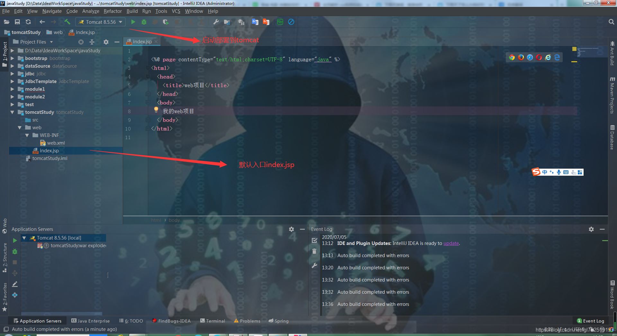
Task: Run Tomcat 8.5.56 from the main toolbar
Action: point(133,22)
